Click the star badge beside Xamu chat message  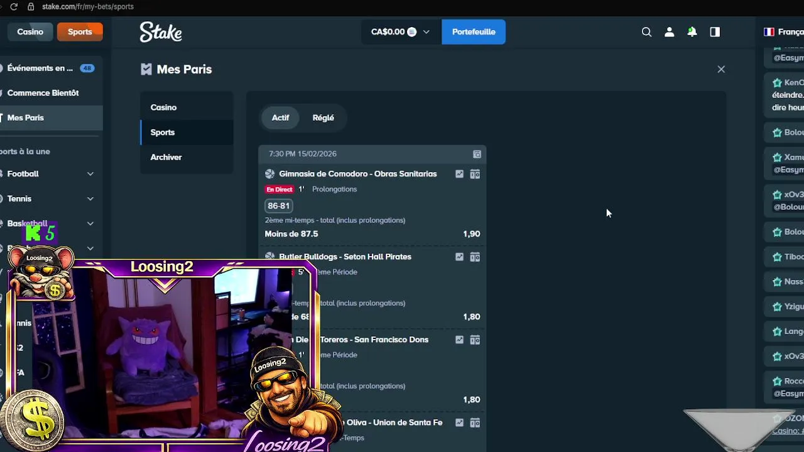[777, 158]
